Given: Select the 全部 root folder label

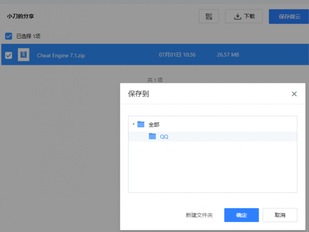Looking at the screenshot, I should pos(154,124).
